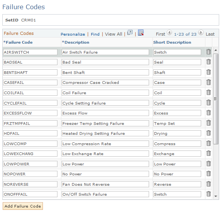
Task: Sort by Description column header
Action: pos(75,43)
